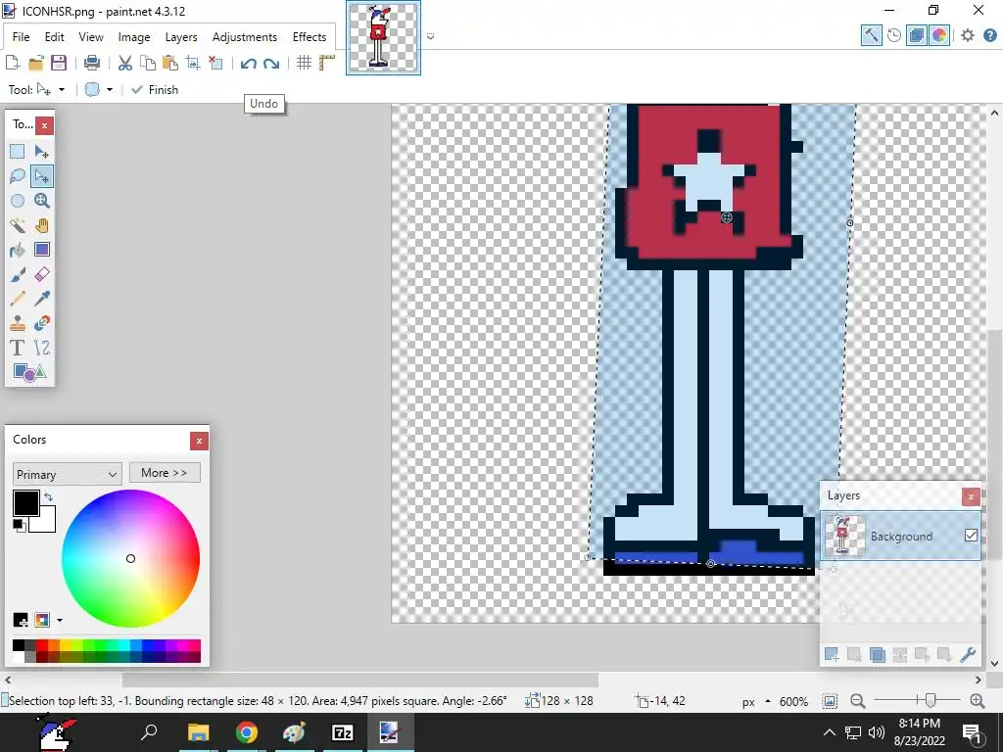This screenshot has width=1003, height=752.
Task: Open the px units dropdown
Action: click(x=755, y=701)
